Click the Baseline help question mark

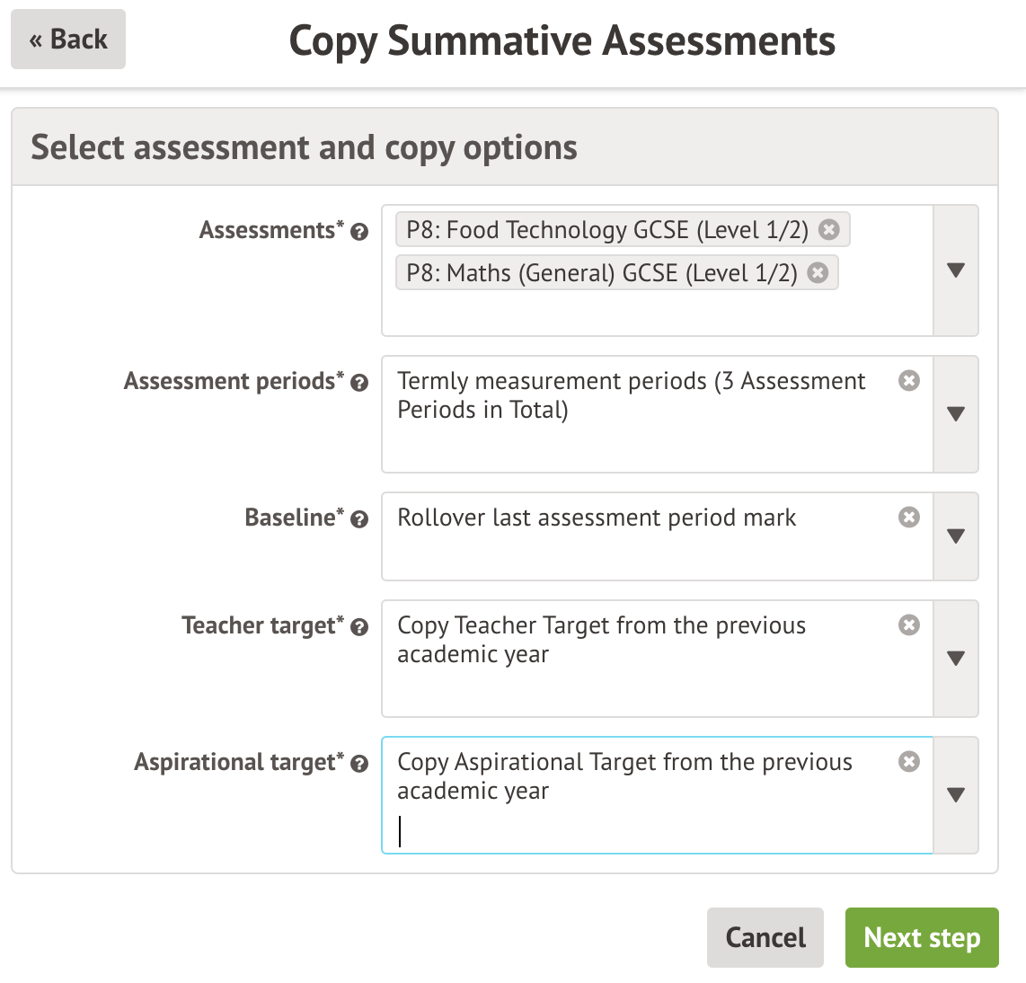[359, 519]
